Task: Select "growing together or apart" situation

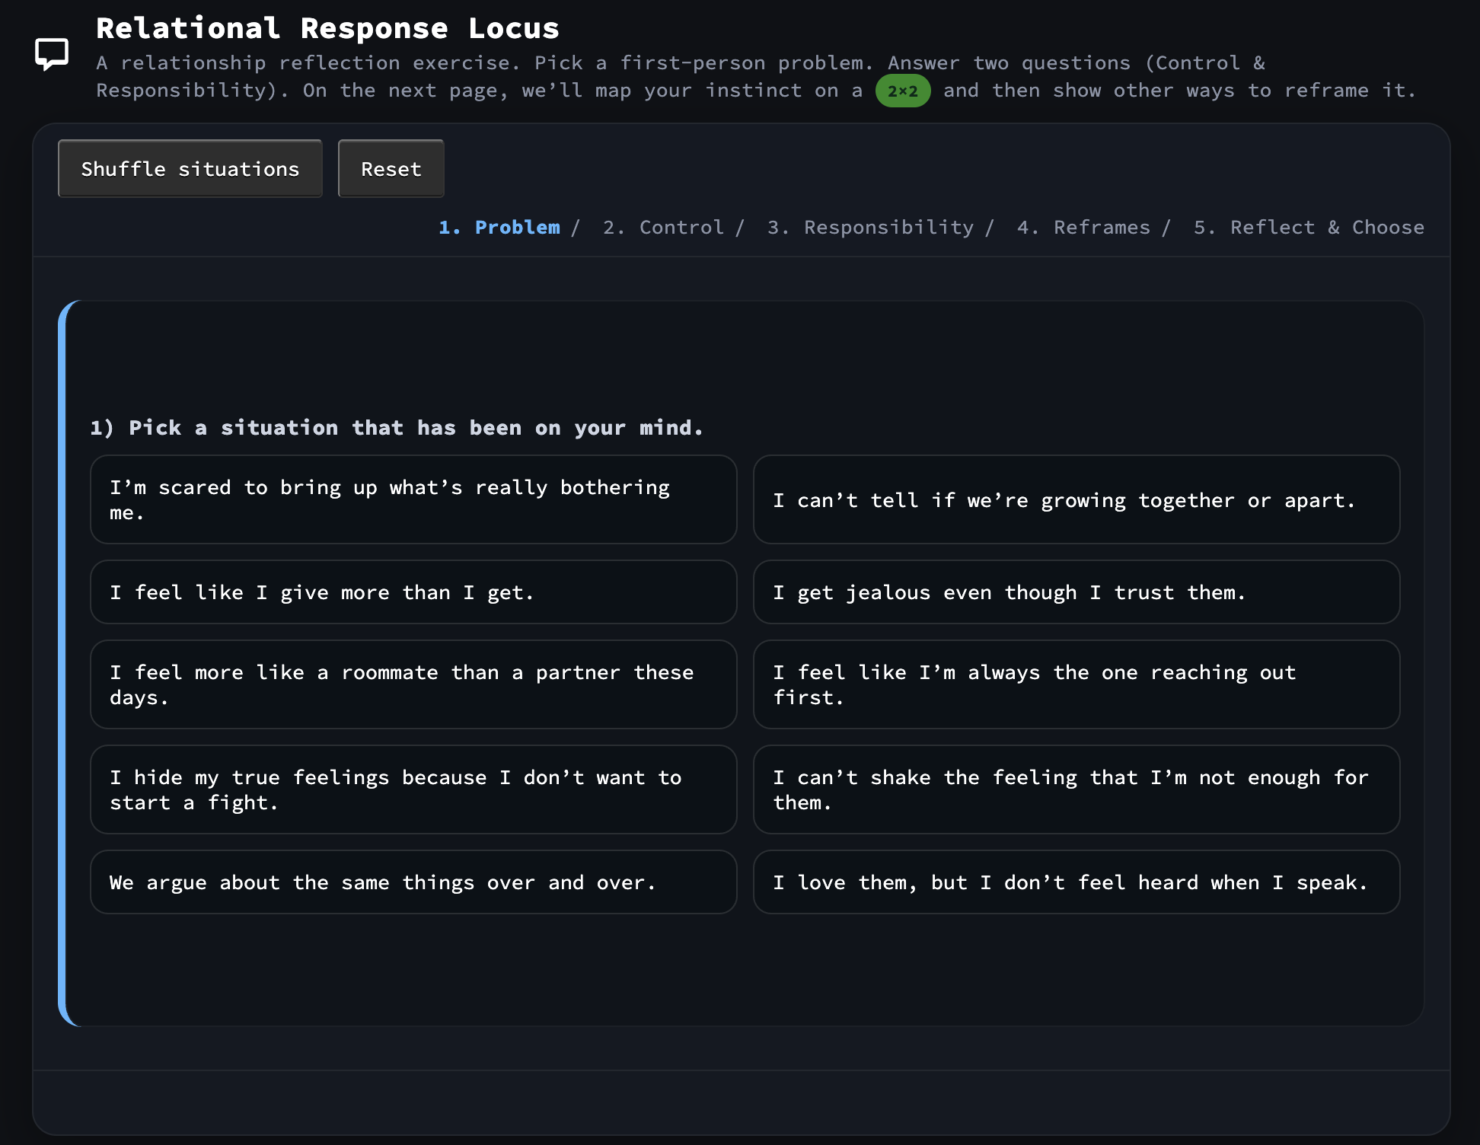Action: point(1076,500)
